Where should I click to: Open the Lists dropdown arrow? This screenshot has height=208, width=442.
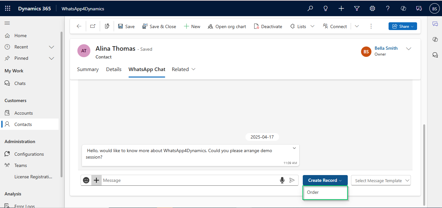click(312, 26)
